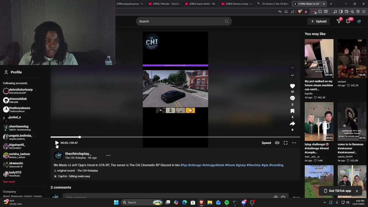The height and width of the screenshot is (207, 368).
Task: Open Discord from the taskbar
Action: tap(244, 202)
